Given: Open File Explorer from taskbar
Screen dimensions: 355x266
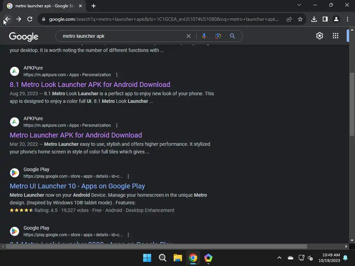Looking at the screenshot, I should coord(178,258).
